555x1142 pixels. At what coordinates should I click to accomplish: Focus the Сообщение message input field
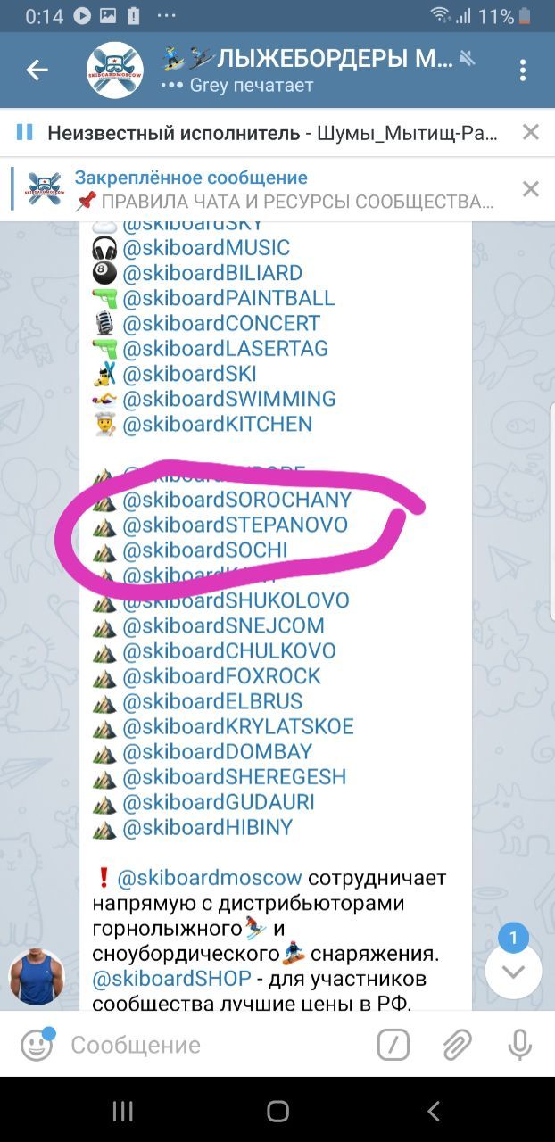coord(214,1045)
